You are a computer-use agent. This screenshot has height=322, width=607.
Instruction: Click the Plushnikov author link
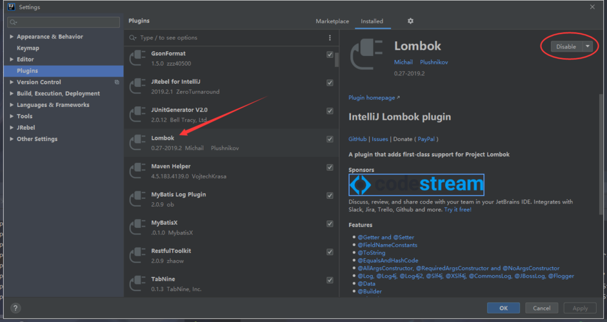coord(434,62)
